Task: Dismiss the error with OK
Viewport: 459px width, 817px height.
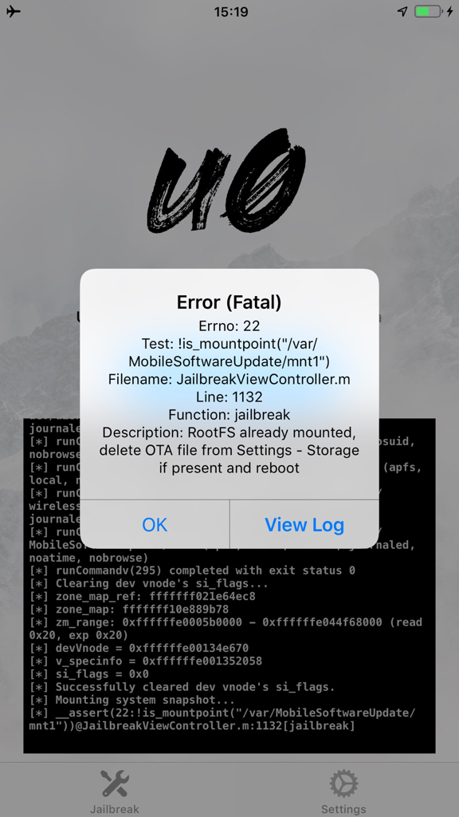Action: pyautogui.click(x=155, y=525)
